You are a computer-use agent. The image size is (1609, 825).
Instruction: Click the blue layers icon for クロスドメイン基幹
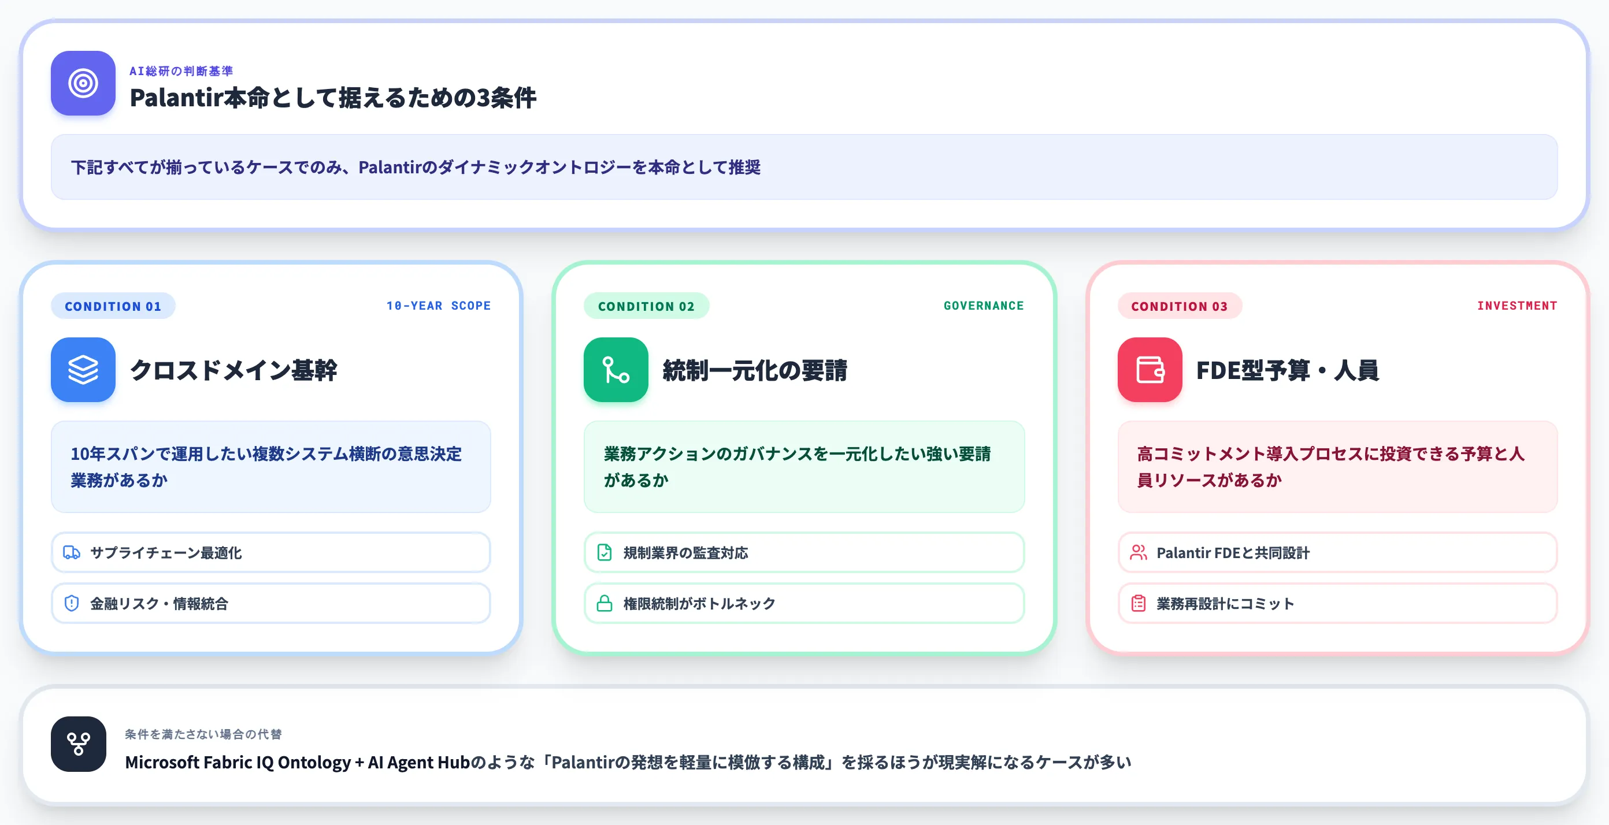pos(83,370)
